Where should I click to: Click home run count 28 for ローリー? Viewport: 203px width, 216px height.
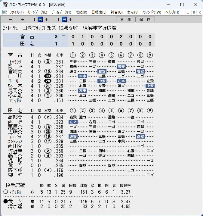click(48, 81)
